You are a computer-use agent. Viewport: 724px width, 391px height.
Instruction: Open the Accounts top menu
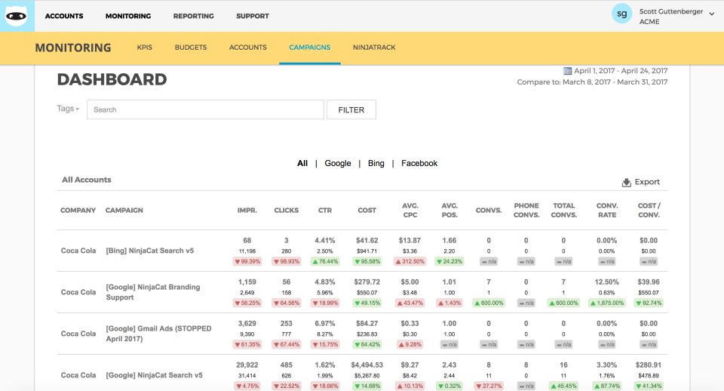coord(64,16)
